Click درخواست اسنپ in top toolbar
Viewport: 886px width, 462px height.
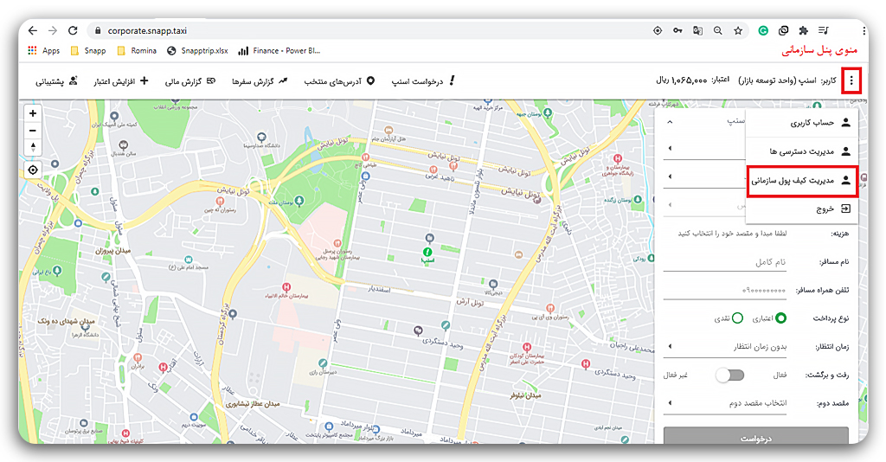click(423, 81)
